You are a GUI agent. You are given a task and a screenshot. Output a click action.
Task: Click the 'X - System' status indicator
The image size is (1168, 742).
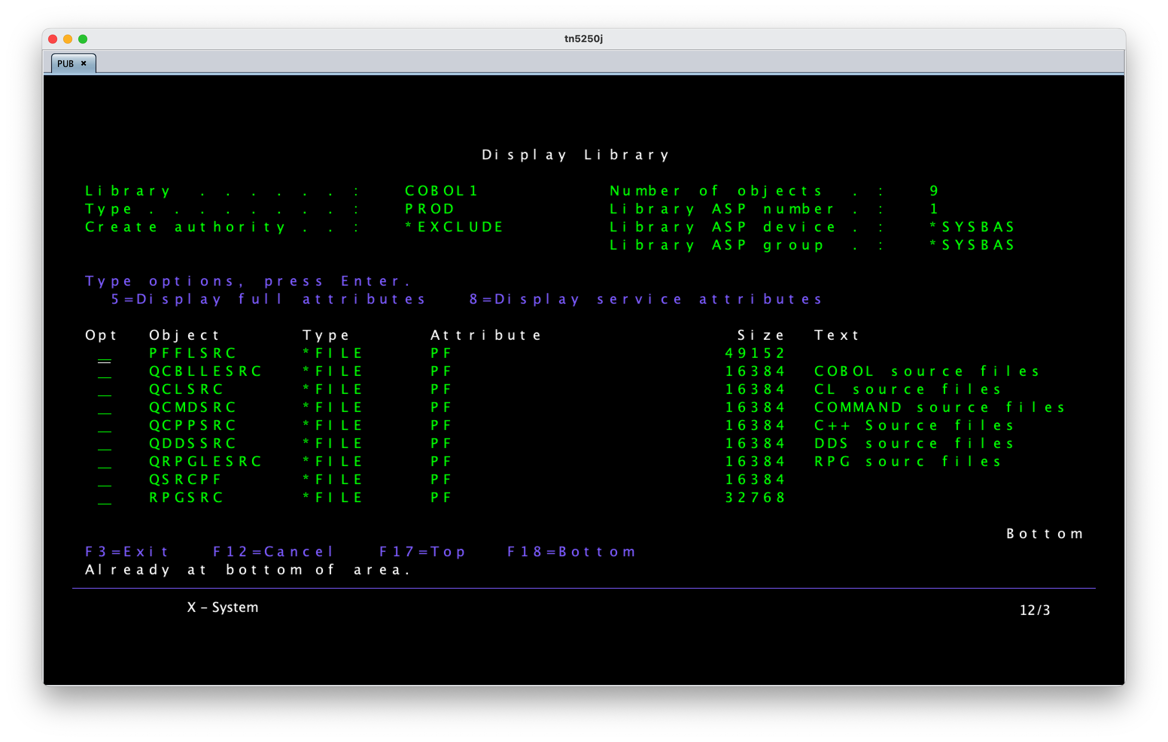click(x=223, y=607)
